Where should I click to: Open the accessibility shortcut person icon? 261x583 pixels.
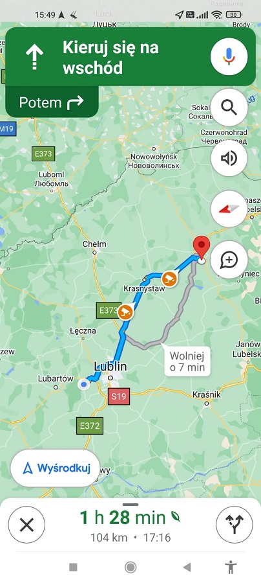point(231,567)
